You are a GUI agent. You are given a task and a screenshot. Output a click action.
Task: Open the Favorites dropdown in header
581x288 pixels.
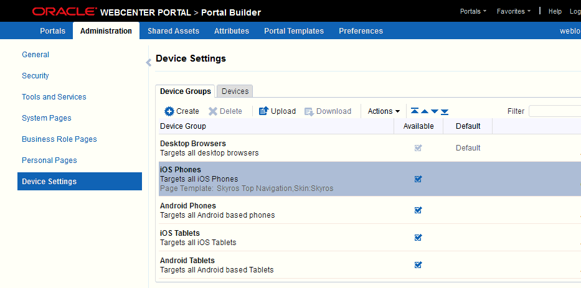point(514,11)
